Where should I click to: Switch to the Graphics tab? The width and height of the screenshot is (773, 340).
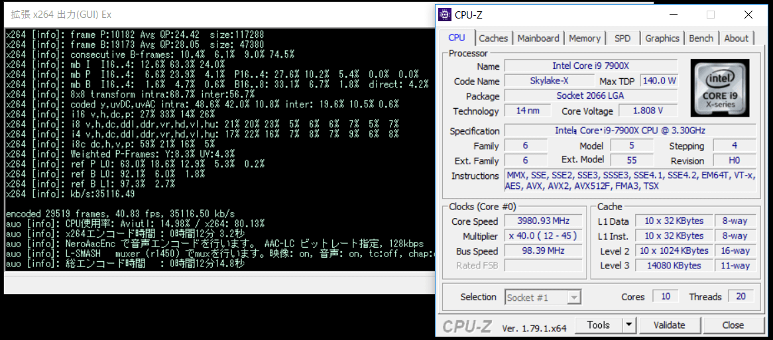tap(662, 38)
